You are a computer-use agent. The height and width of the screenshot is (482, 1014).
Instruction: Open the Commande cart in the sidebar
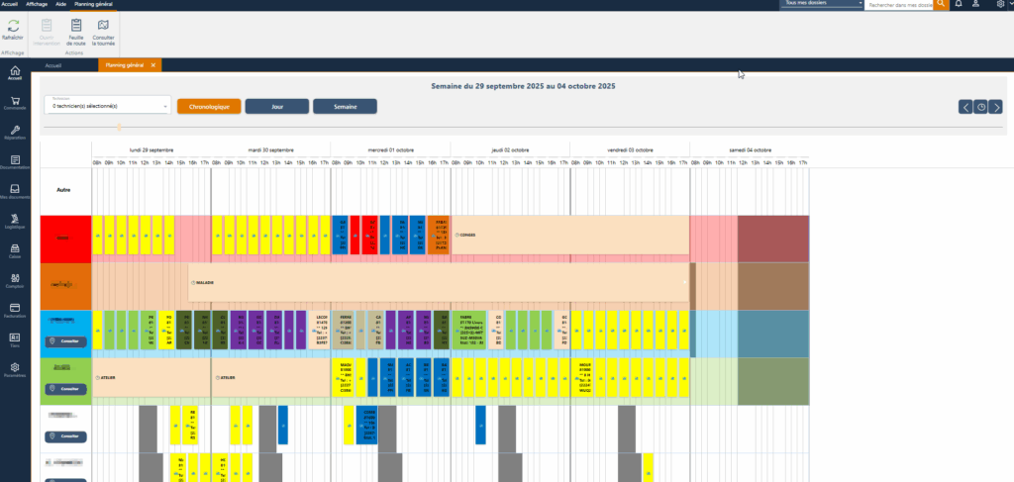click(15, 102)
